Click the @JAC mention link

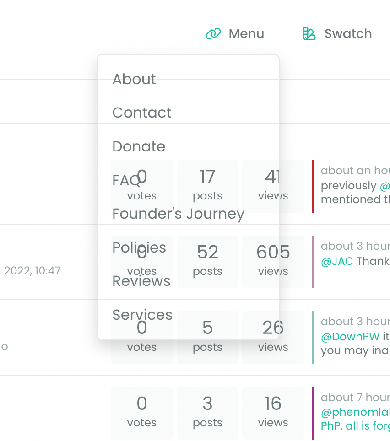coord(337,261)
